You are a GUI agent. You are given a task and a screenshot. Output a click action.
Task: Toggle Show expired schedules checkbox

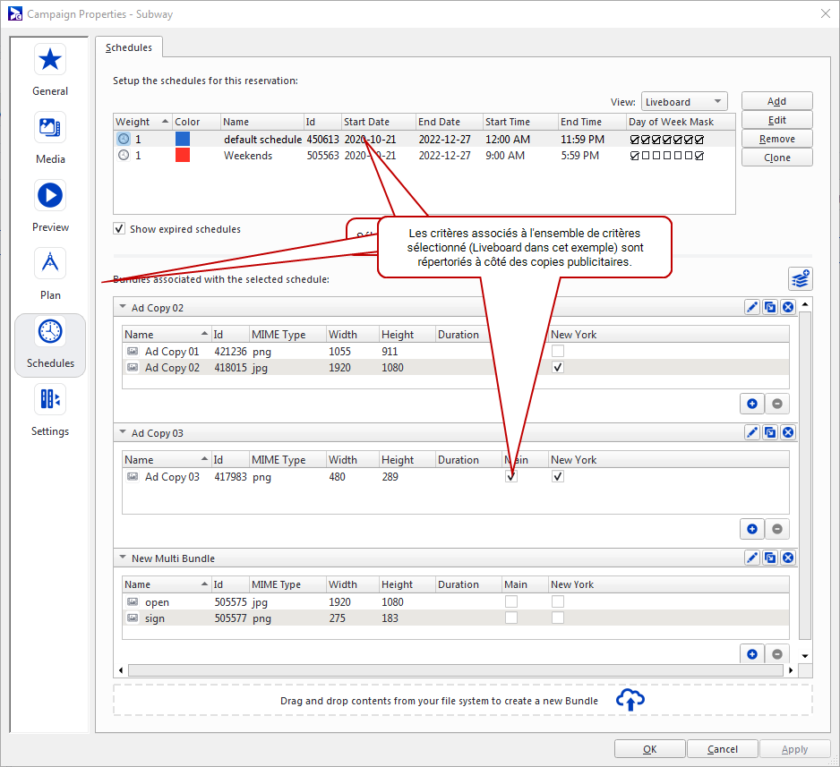pos(119,229)
